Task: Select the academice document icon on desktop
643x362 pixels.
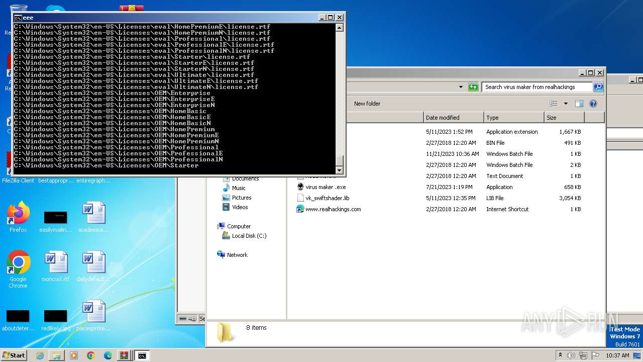Action: tap(93, 217)
